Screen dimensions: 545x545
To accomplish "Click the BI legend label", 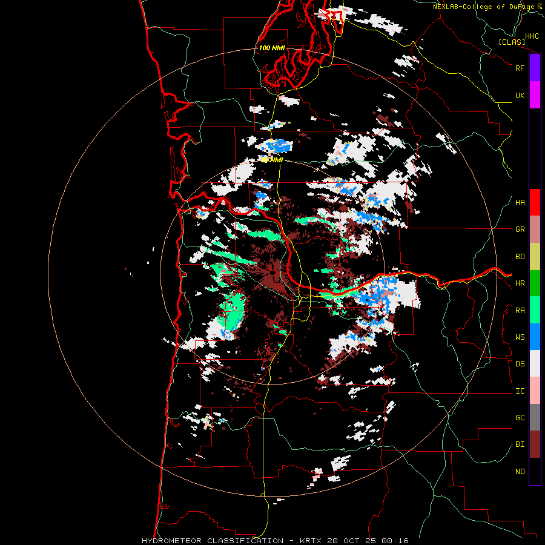I will click(520, 444).
